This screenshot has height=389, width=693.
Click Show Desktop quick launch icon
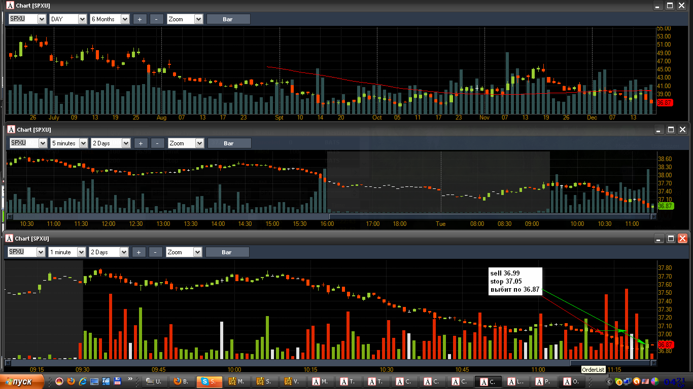[x=94, y=381]
